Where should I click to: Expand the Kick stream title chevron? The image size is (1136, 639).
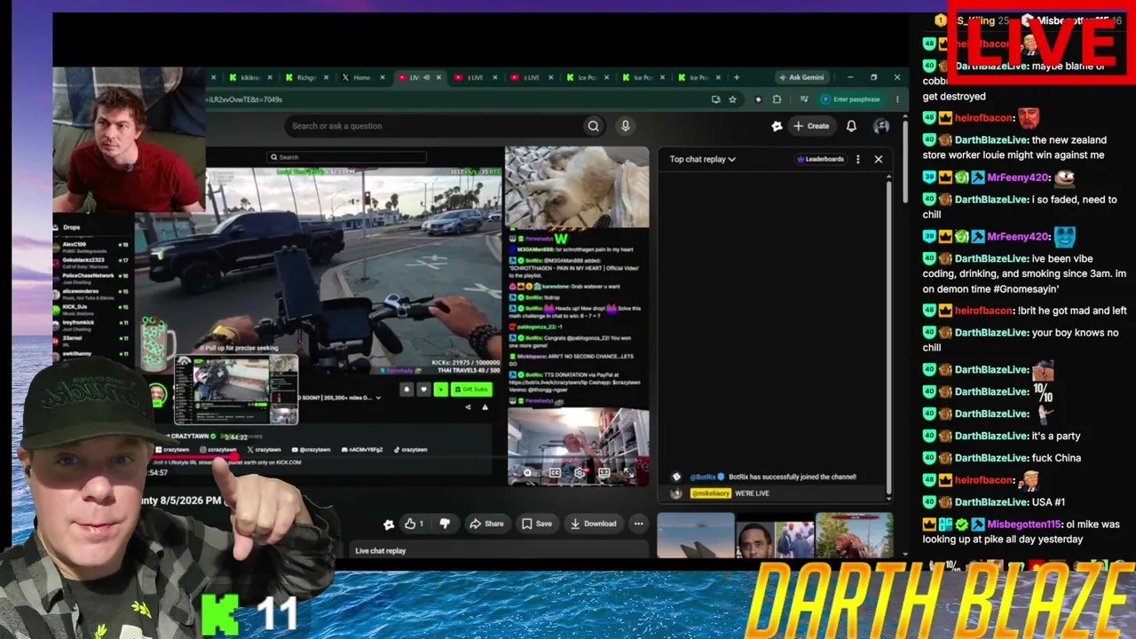pyautogui.click(x=379, y=398)
